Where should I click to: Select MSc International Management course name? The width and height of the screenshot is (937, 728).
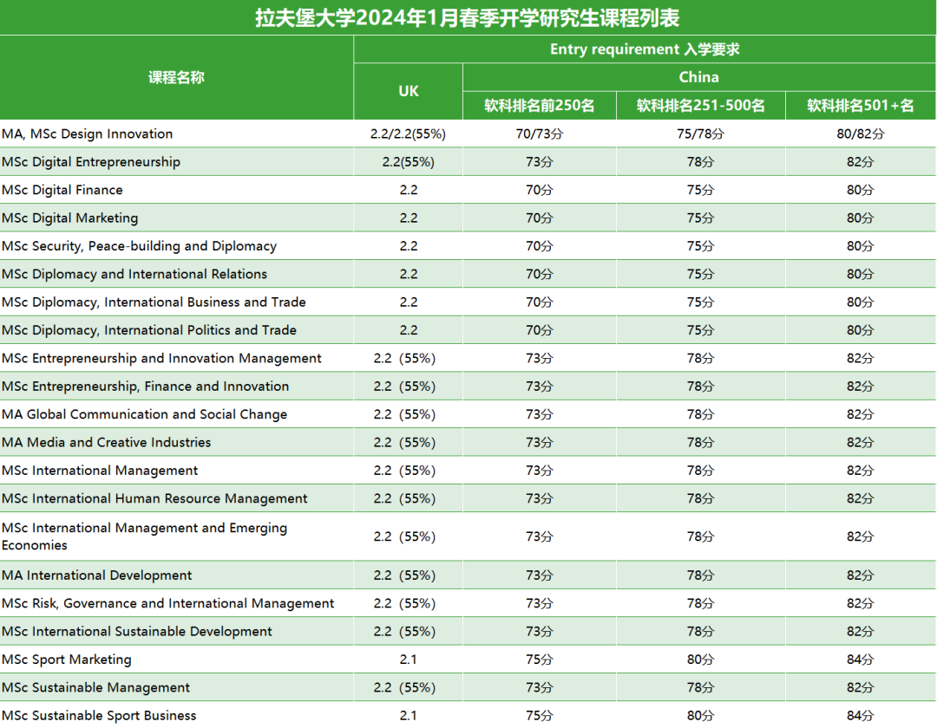tap(100, 471)
